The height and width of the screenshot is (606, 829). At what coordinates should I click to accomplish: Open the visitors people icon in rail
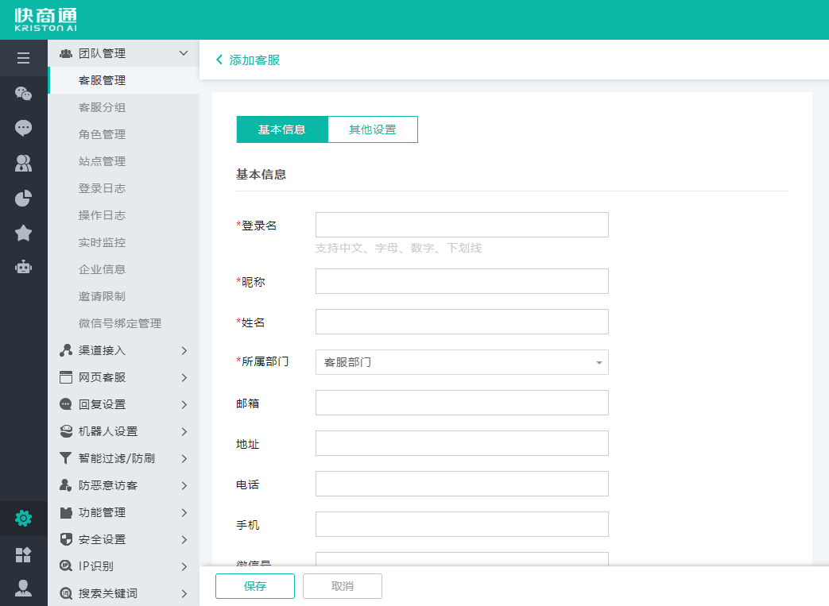[x=23, y=164]
